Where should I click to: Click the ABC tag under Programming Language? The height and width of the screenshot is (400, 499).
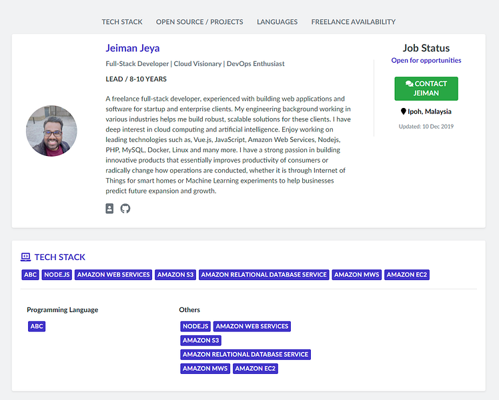click(x=37, y=327)
